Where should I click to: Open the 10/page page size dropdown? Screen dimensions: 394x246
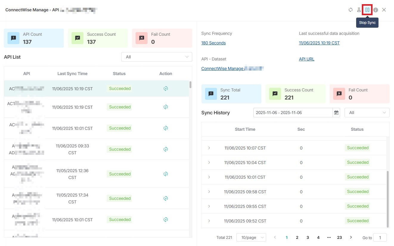251,237
